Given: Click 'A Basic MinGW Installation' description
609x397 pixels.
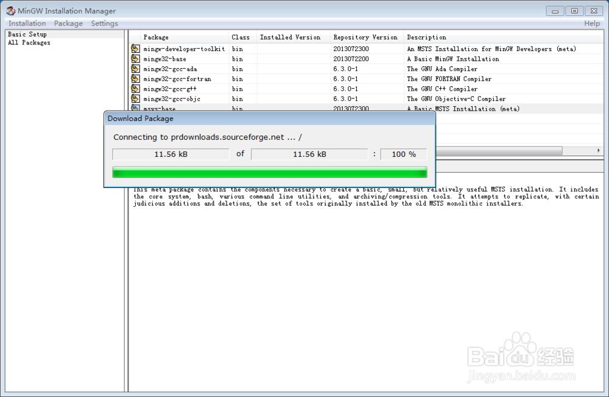Looking at the screenshot, I should point(453,59).
